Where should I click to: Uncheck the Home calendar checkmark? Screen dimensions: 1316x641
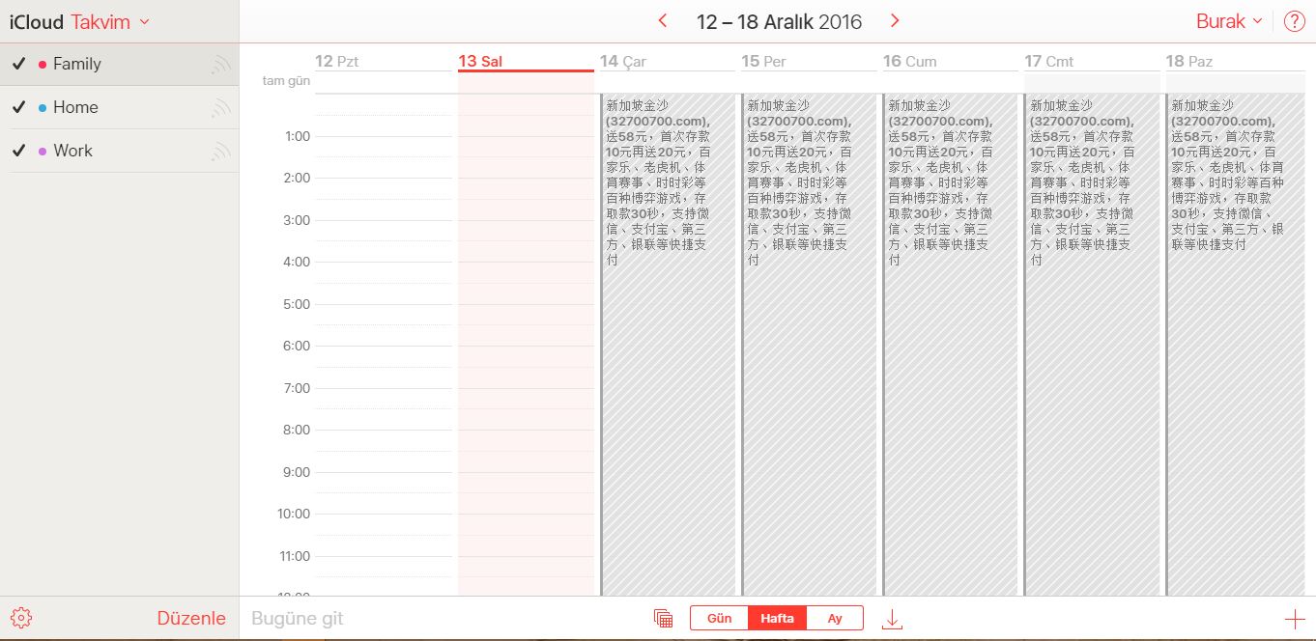(x=18, y=107)
